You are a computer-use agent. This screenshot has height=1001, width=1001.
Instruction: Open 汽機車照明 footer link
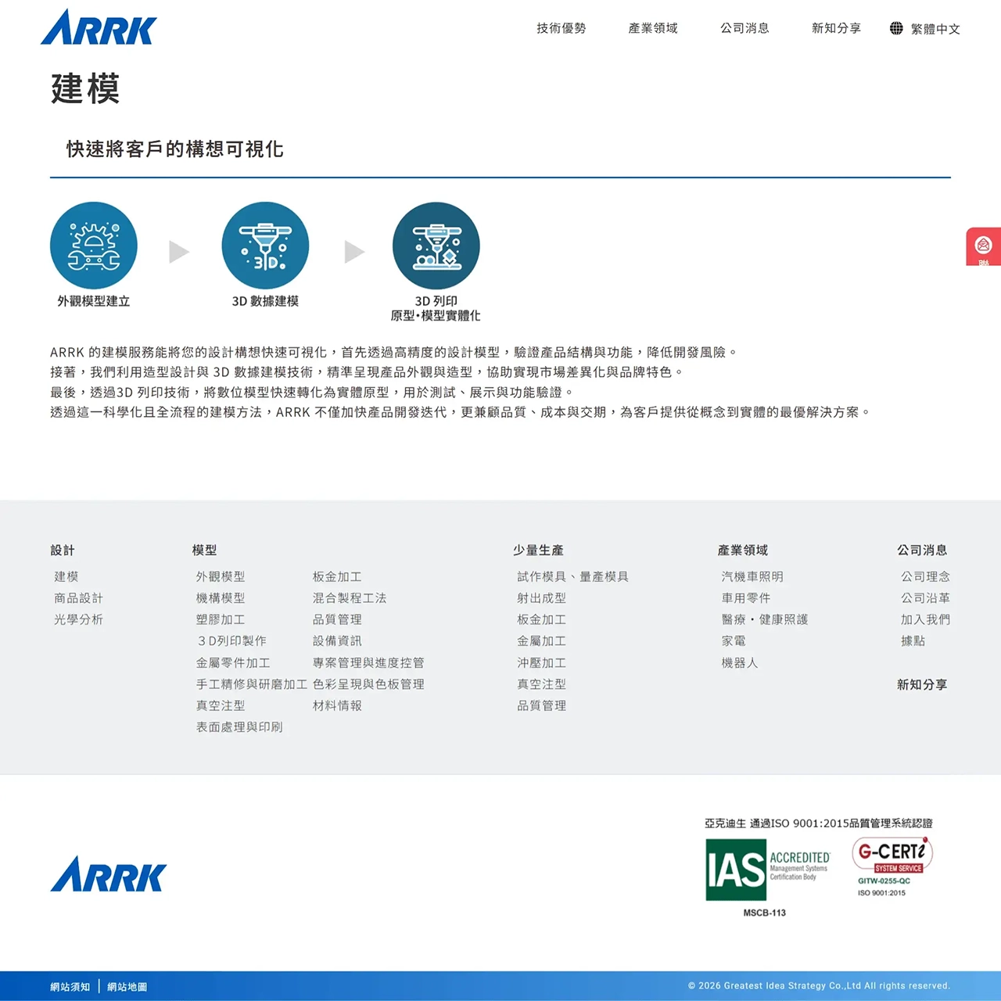[752, 576]
